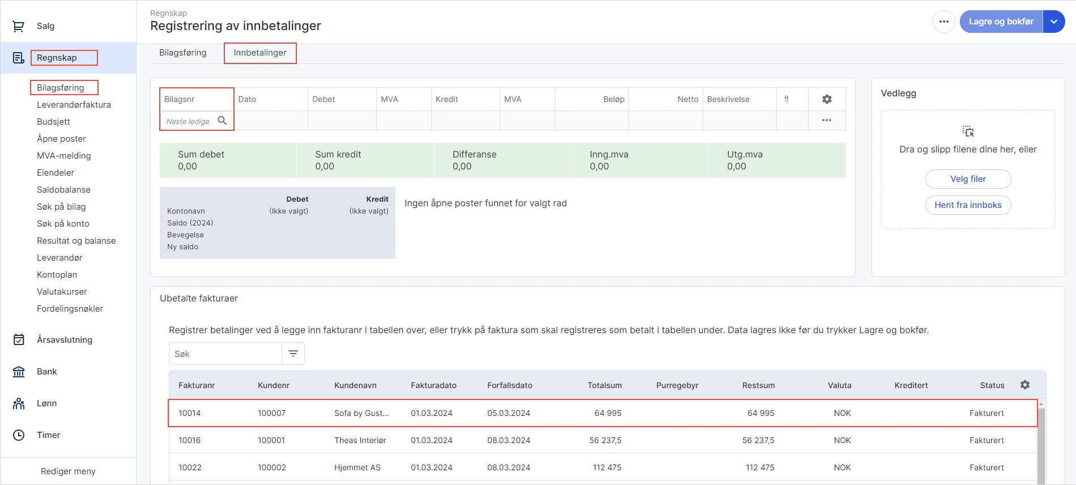The image size is (1076, 485).
Task: Click the search icon in Bilagsnr field
Action: 222,121
